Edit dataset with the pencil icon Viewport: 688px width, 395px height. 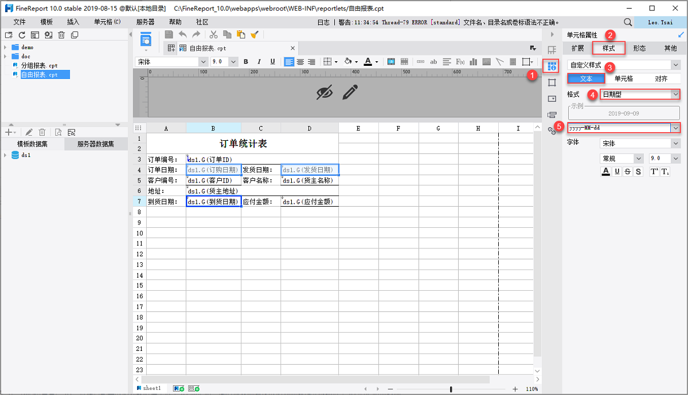tap(29, 132)
